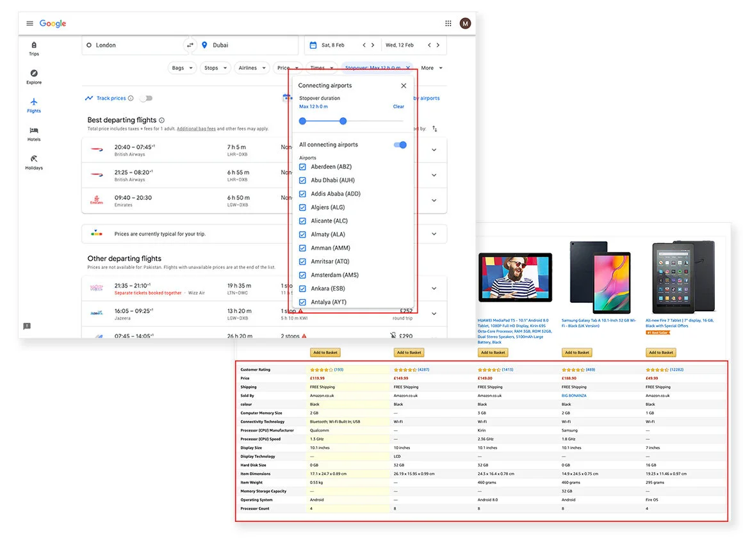The height and width of the screenshot is (541, 743).
Task: Open Additional bag fees link
Action: tap(196, 129)
